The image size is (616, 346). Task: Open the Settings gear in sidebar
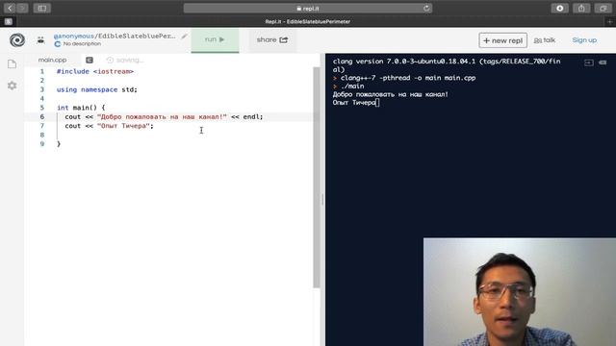[x=13, y=86]
